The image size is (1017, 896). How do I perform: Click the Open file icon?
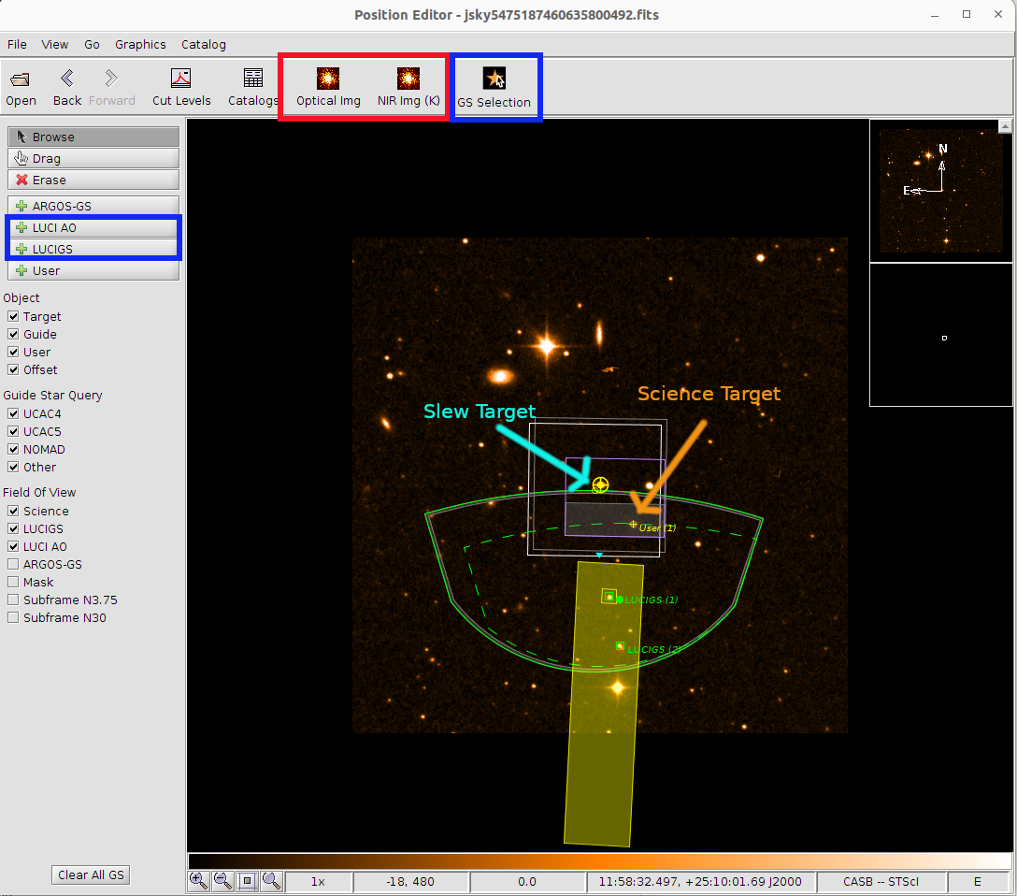21,86
